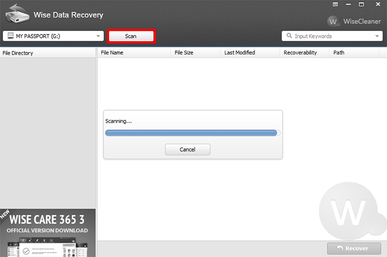This screenshot has height=257, width=387.
Task: Click the search magnifier icon
Action: pos(289,36)
